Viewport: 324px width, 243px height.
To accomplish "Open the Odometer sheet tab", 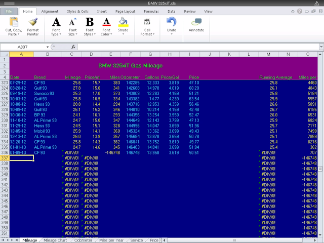I will click(83, 240).
